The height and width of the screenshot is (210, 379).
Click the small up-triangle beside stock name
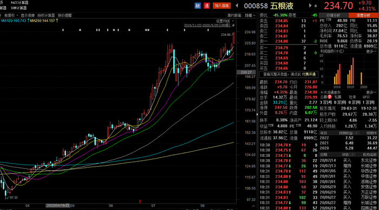(316, 6)
